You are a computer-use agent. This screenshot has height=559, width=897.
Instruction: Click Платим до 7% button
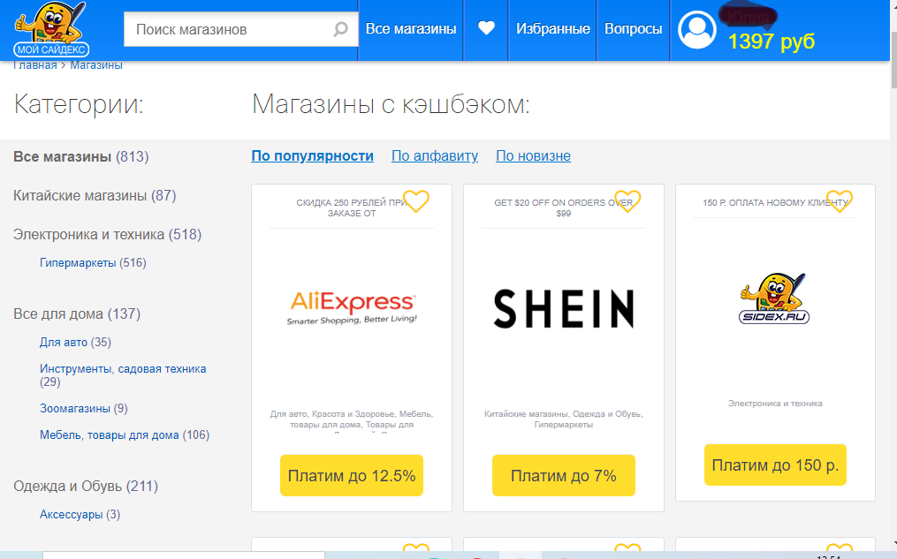[564, 476]
